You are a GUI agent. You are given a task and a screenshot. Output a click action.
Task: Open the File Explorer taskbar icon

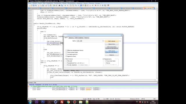[x=81, y=102]
